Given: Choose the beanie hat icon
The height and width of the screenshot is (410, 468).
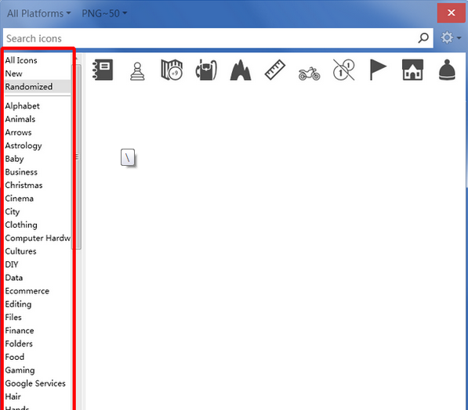Looking at the screenshot, I should click(x=447, y=70).
